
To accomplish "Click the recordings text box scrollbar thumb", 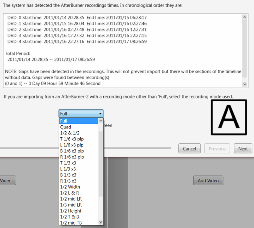I will [245, 48].
